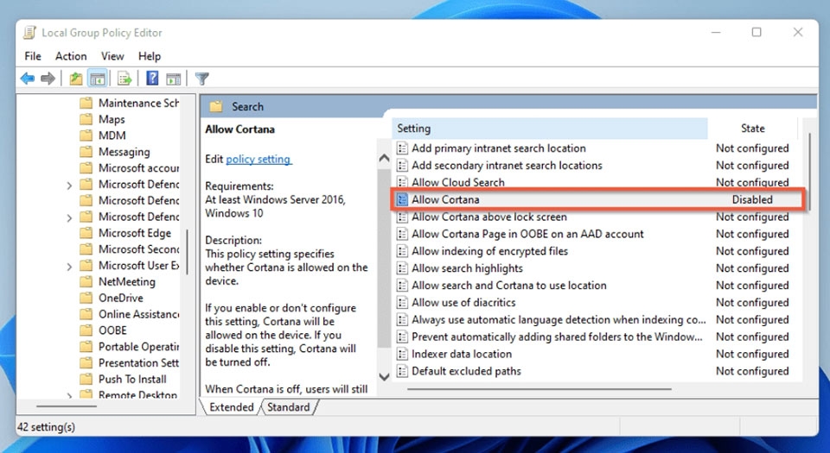Select Push To Install folder in tree
This screenshot has height=453, width=830.
coord(132,379)
